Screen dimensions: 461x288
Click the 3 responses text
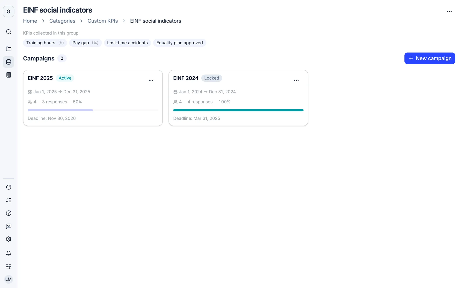click(x=55, y=102)
